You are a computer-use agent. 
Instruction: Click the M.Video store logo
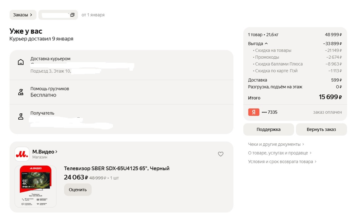click(x=22, y=154)
